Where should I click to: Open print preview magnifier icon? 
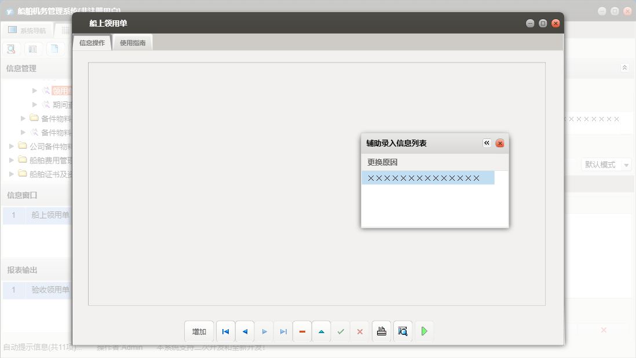coord(403,331)
